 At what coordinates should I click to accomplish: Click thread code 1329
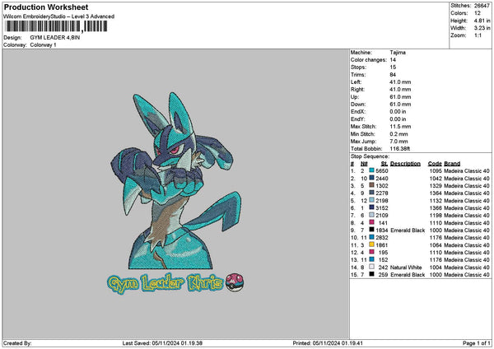coord(436,185)
